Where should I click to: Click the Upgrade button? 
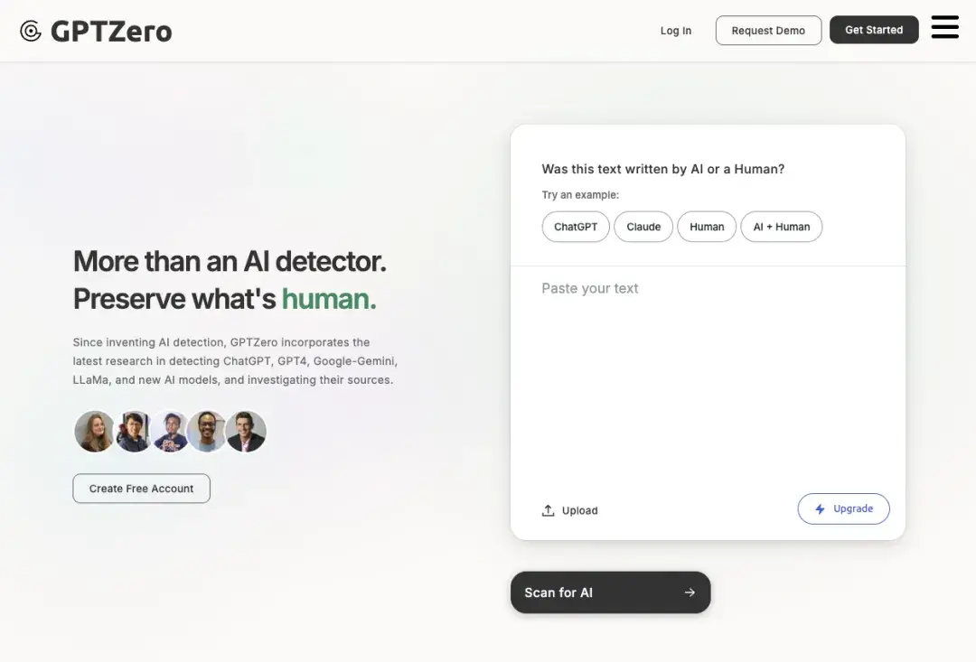(843, 509)
